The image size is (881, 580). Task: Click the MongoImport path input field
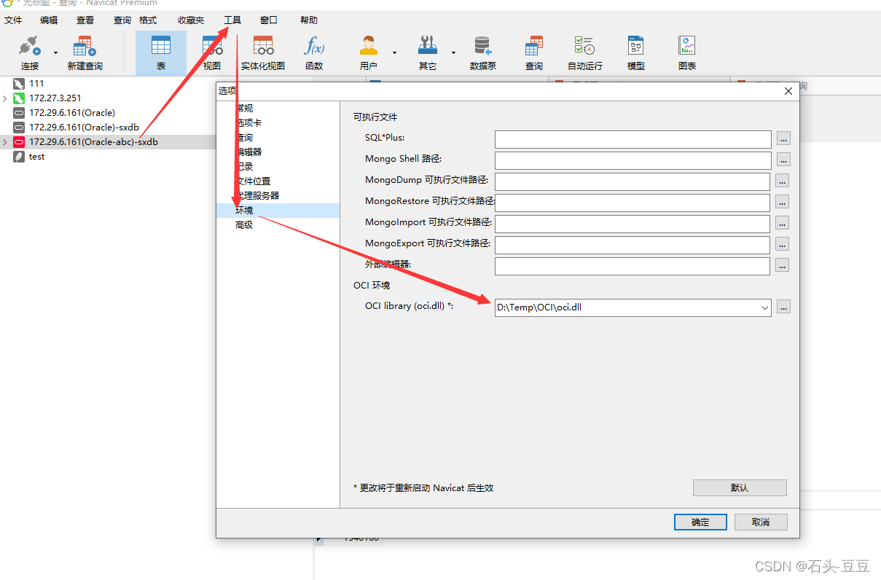(633, 224)
